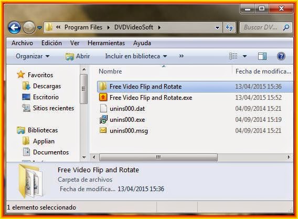Open the view options dropdown arrow
The height and width of the screenshot is (219, 298).
point(244,56)
